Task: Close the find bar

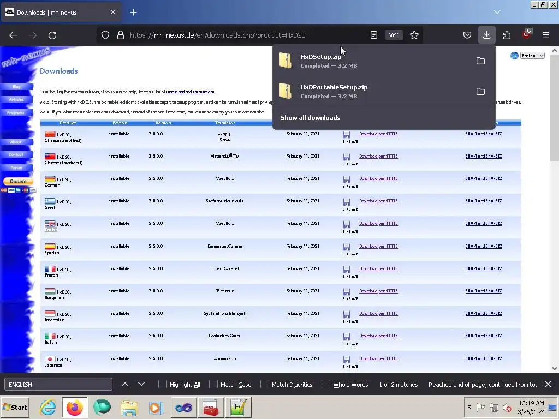Action: (x=548, y=384)
